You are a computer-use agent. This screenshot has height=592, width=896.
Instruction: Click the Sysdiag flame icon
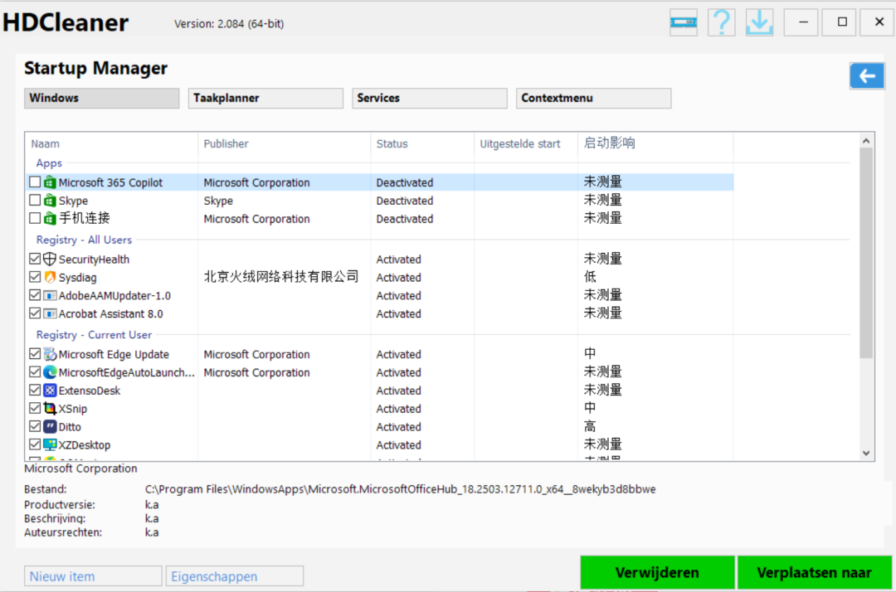[51, 278]
